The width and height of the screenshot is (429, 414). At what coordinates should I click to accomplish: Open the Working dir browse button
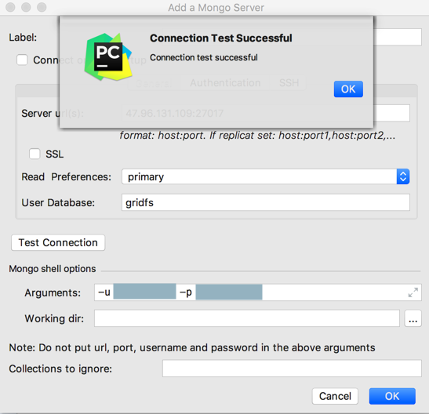pyautogui.click(x=413, y=318)
